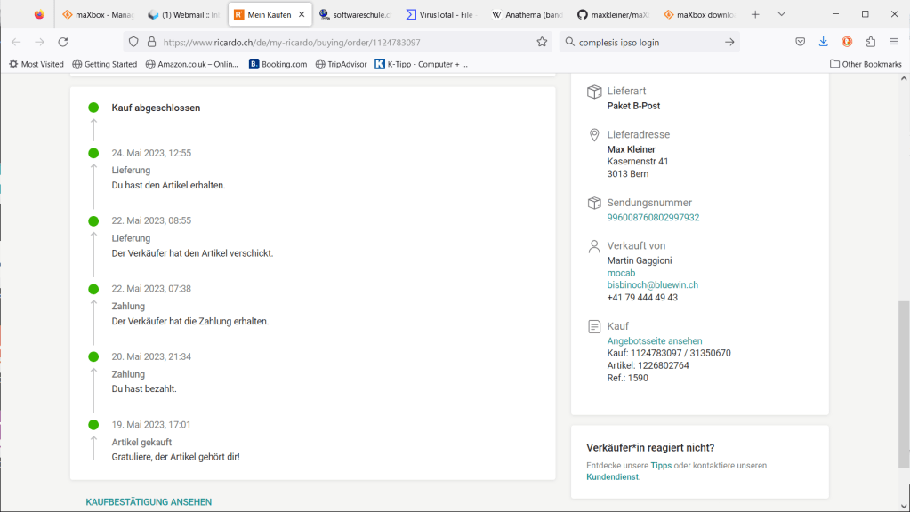
Task: Open the Firefox downloads panel icon
Action: pyautogui.click(x=823, y=42)
